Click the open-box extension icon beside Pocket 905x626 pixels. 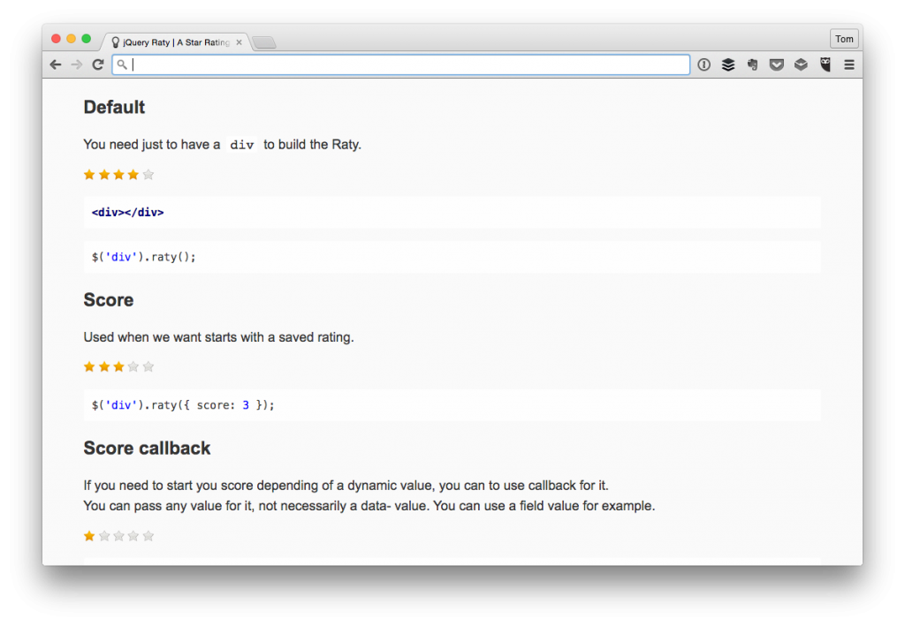point(801,64)
